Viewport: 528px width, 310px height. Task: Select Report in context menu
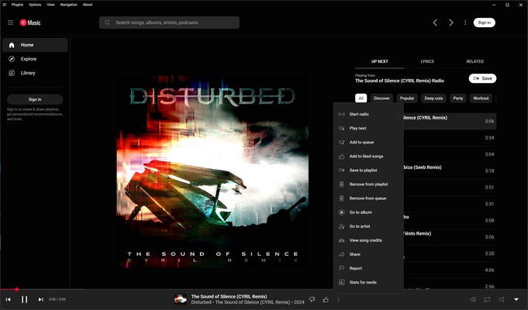[368, 269]
